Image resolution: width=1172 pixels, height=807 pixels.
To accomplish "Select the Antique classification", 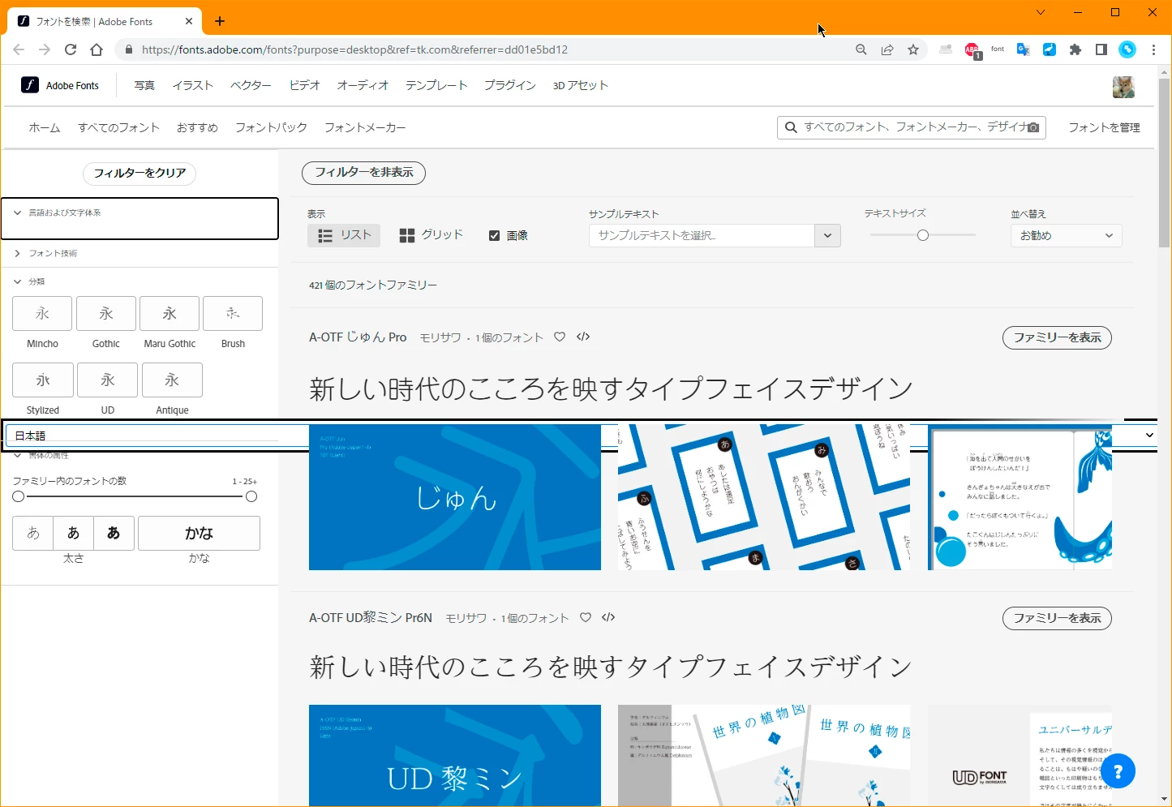I will [x=172, y=380].
